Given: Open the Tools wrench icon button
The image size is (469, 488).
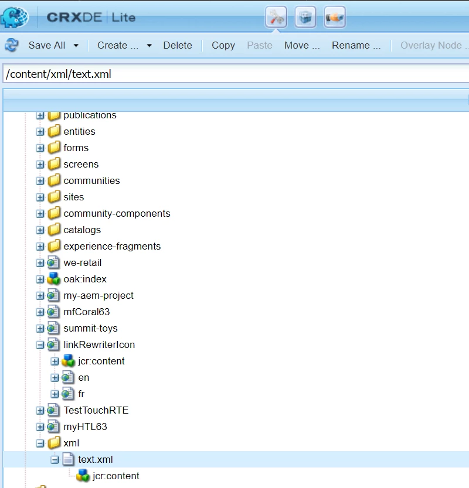Looking at the screenshot, I should pyautogui.click(x=276, y=17).
